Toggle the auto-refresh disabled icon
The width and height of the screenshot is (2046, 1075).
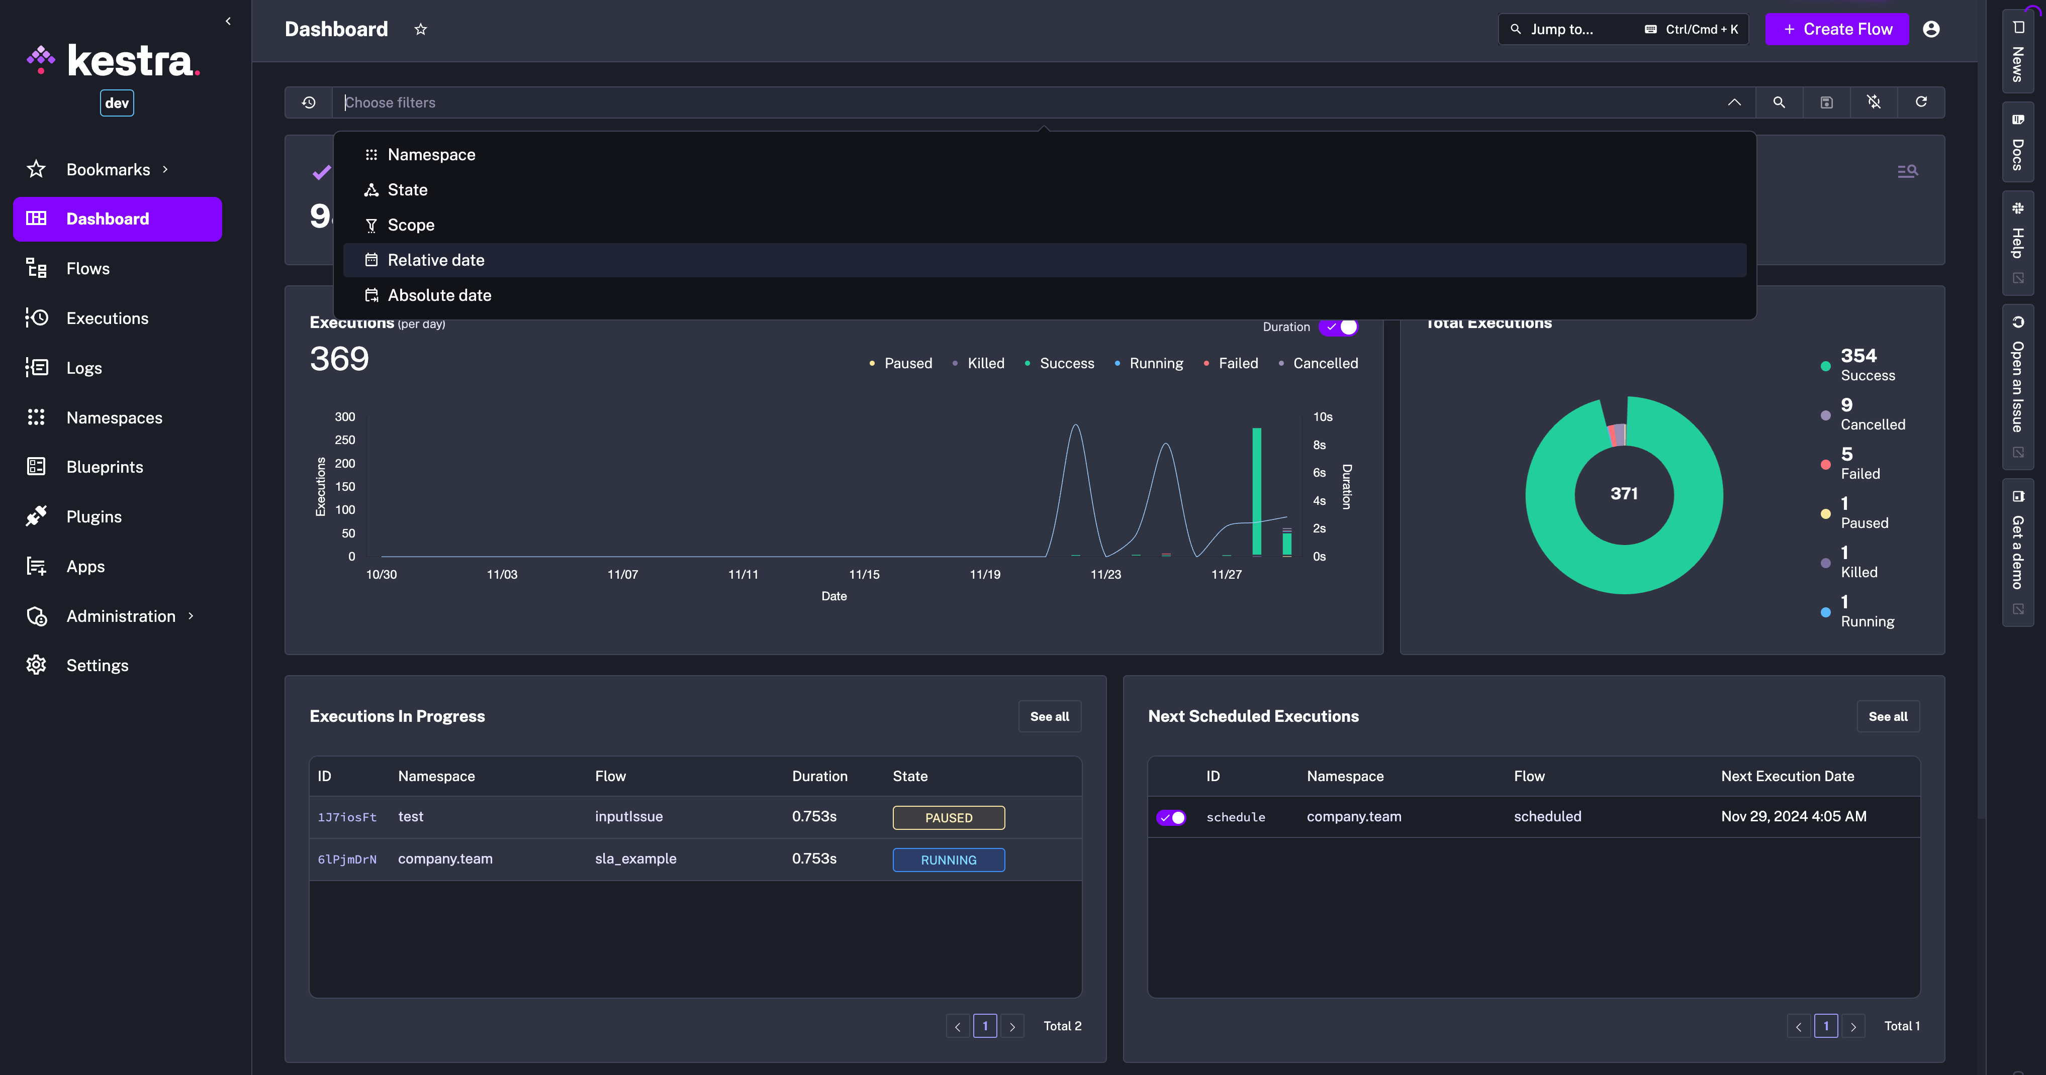[1874, 102]
